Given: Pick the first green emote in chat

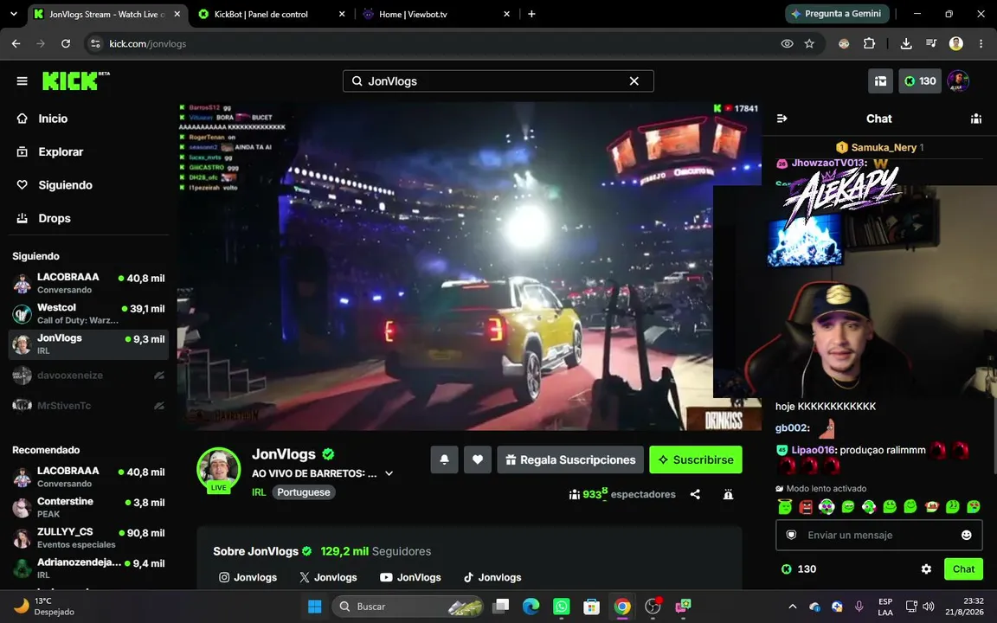Looking at the screenshot, I should tap(785, 507).
